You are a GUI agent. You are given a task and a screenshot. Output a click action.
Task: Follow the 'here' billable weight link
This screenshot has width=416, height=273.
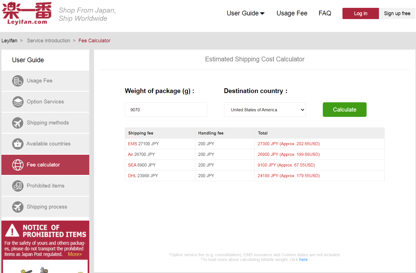(303, 260)
